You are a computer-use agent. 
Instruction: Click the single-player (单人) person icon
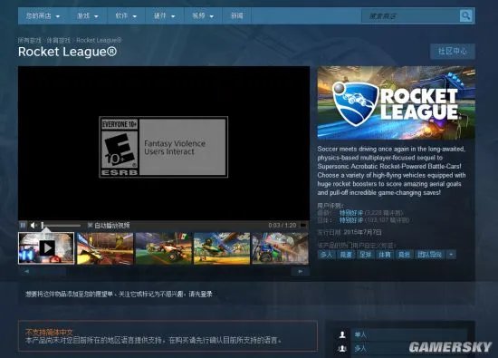tap(342, 334)
